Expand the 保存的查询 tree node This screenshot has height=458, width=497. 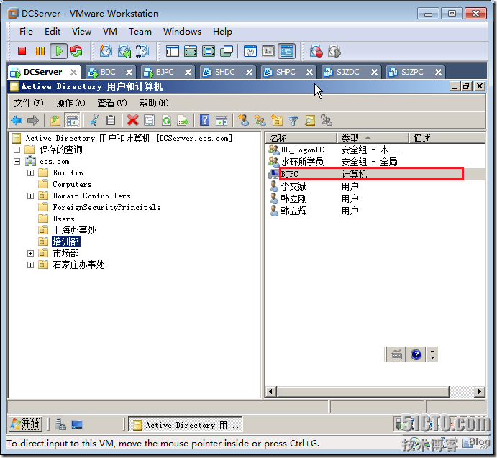click(x=17, y=150)
